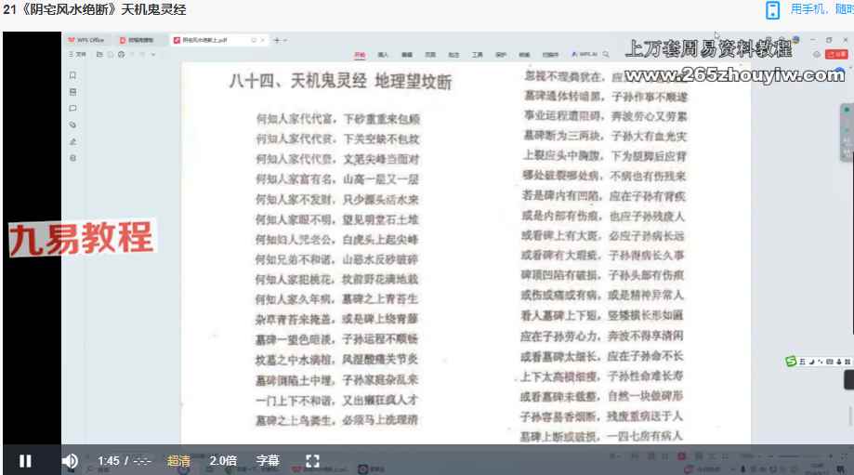Select the 转换 ribbon tab
This screenshot has height=475, width=854.
tap(524, 55)
